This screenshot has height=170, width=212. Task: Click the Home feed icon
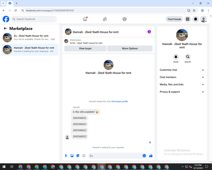pyautogui.click(x=85, y=19)
